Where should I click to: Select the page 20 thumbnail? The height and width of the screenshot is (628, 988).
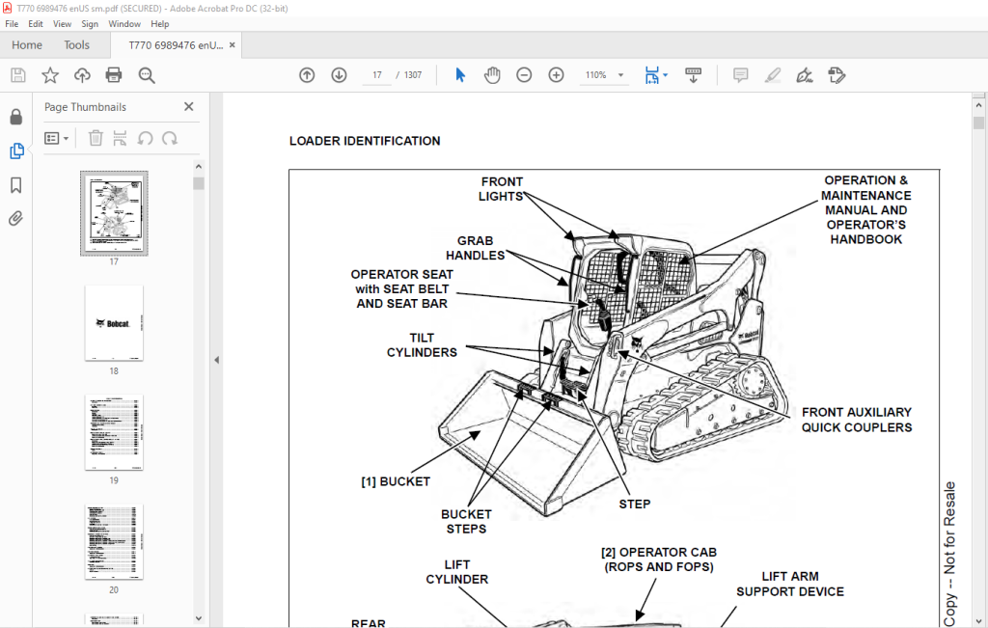pos(114,542)
